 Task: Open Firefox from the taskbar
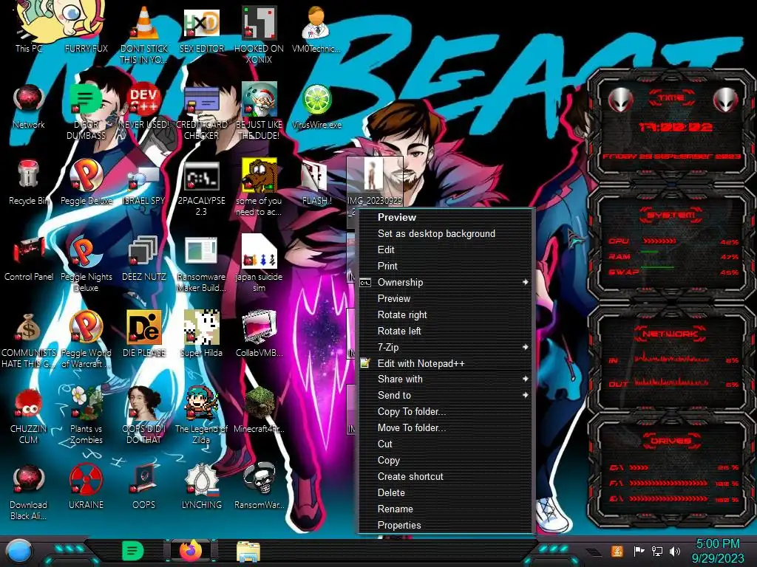191,551
